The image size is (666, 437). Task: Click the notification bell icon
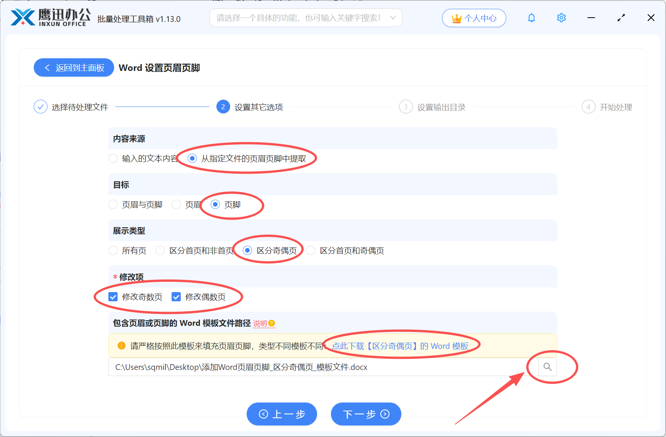531,18
